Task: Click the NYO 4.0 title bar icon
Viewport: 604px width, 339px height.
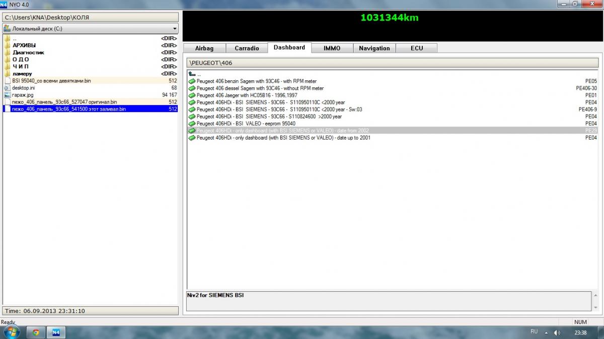Action: [x=4, y=4]
